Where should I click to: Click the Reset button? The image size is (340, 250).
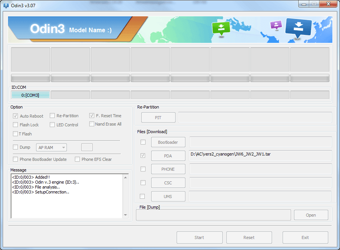click(x=249, y=237)
